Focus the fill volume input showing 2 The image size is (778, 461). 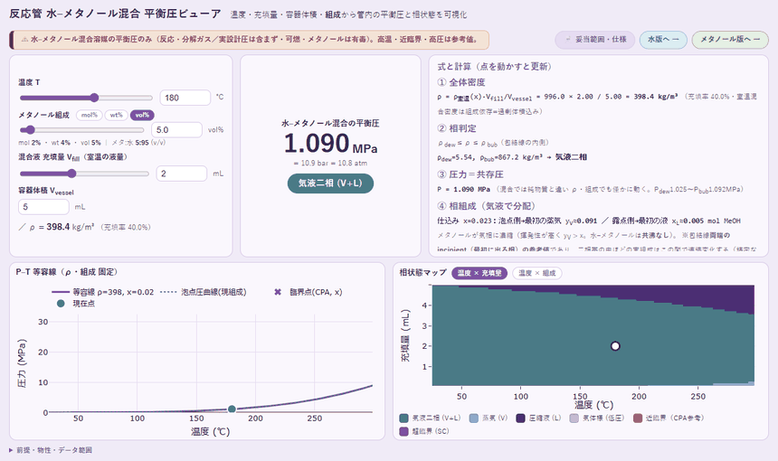click(182, 174)
